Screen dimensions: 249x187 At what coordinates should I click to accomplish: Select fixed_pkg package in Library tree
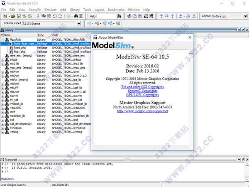coord(20,47)
